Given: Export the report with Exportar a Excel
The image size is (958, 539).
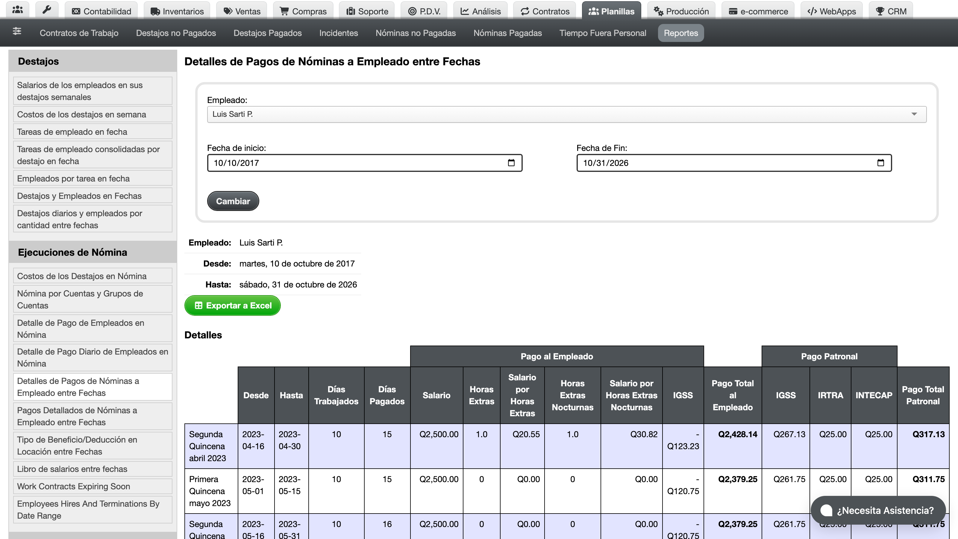Looking at the screenshot, I should [232, 305].
